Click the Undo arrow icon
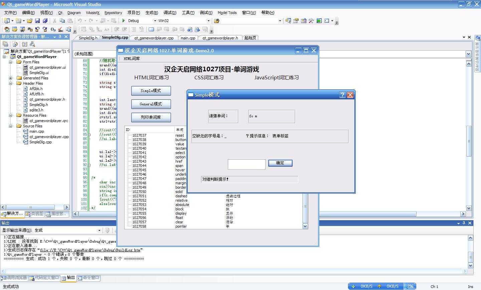This screenshot has width=481, height=290. (x=80, y=21)
